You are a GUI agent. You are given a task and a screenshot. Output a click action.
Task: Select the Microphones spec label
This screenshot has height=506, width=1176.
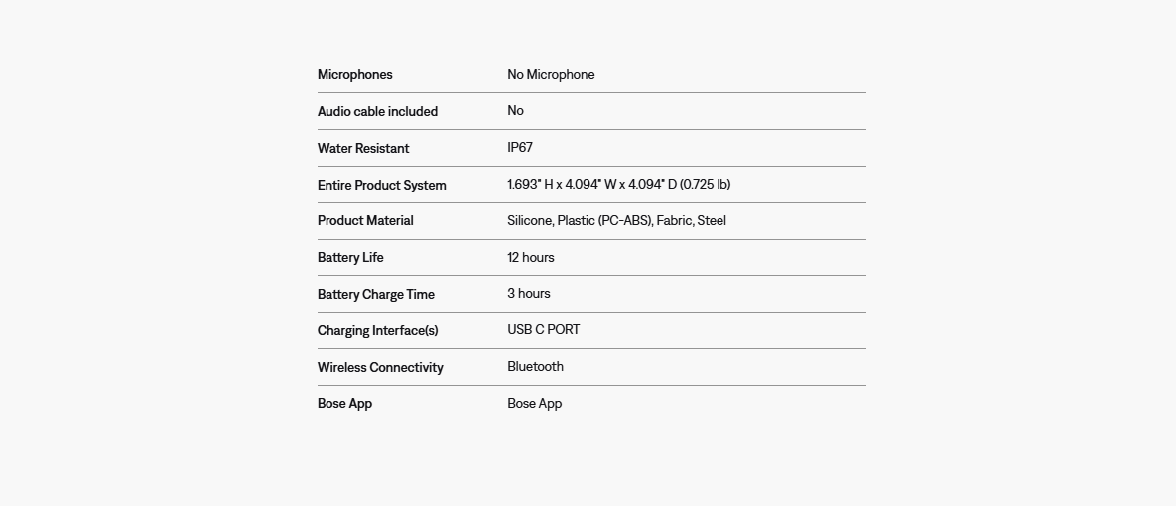(354, 75)
